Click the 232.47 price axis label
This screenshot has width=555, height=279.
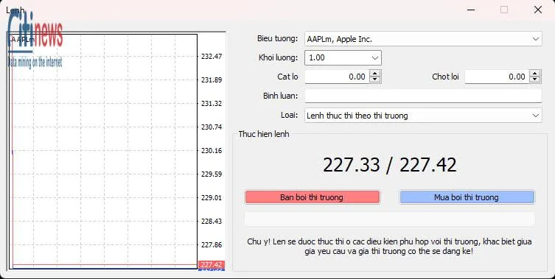(x=212, y=56)
